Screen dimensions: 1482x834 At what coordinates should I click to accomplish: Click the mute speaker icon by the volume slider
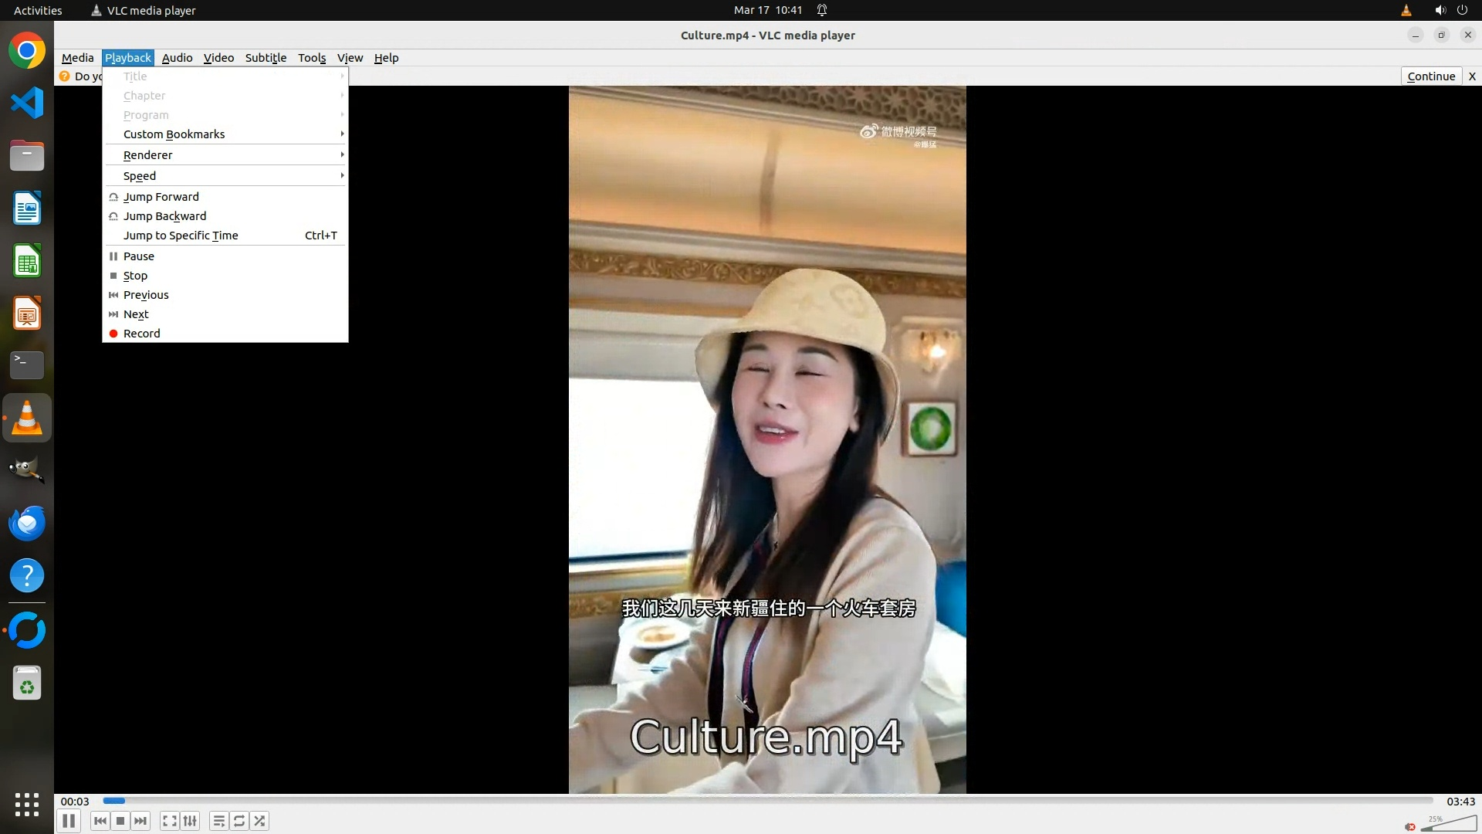1410,827
